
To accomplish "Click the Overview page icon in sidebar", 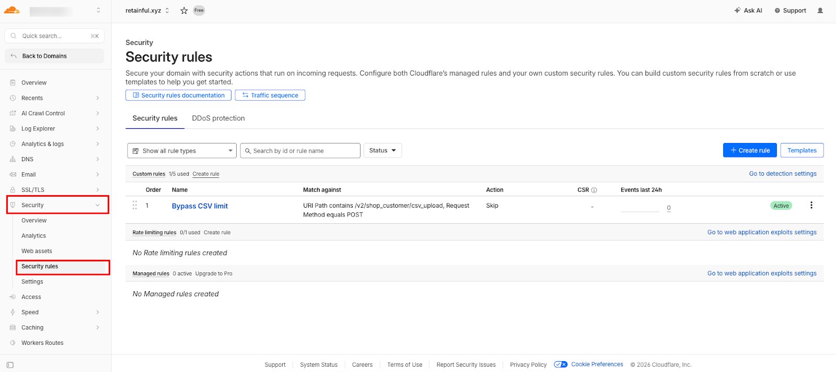I will [13, 82].
